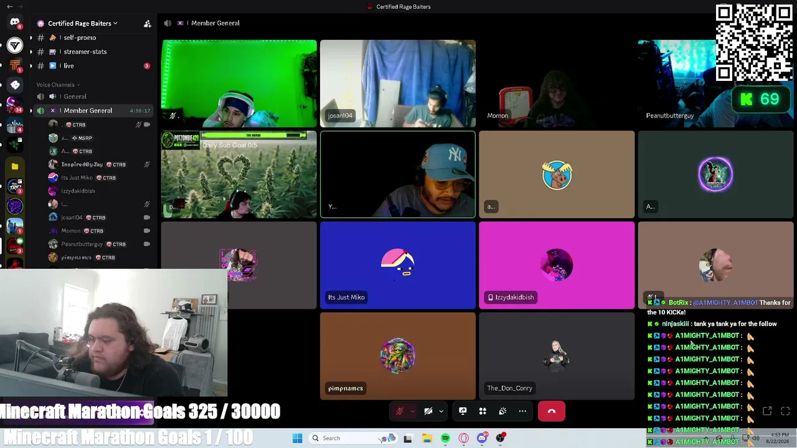Turn on camera in call controls
Screen dimensions: 797x448
click(x=428, y=411)
